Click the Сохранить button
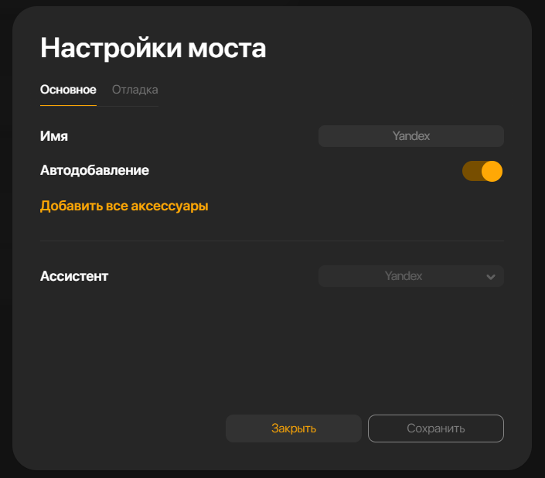545x478 pixels. click(435, 428)
